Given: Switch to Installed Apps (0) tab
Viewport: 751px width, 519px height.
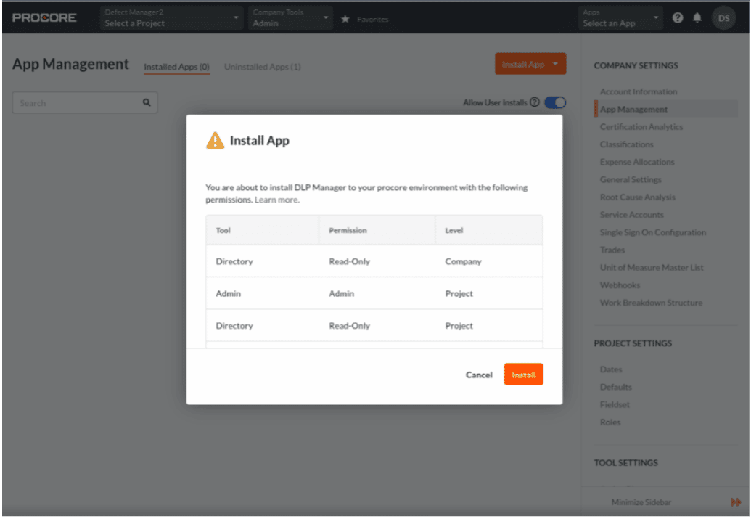Looking at the screenshot, I should coord(177,67).
